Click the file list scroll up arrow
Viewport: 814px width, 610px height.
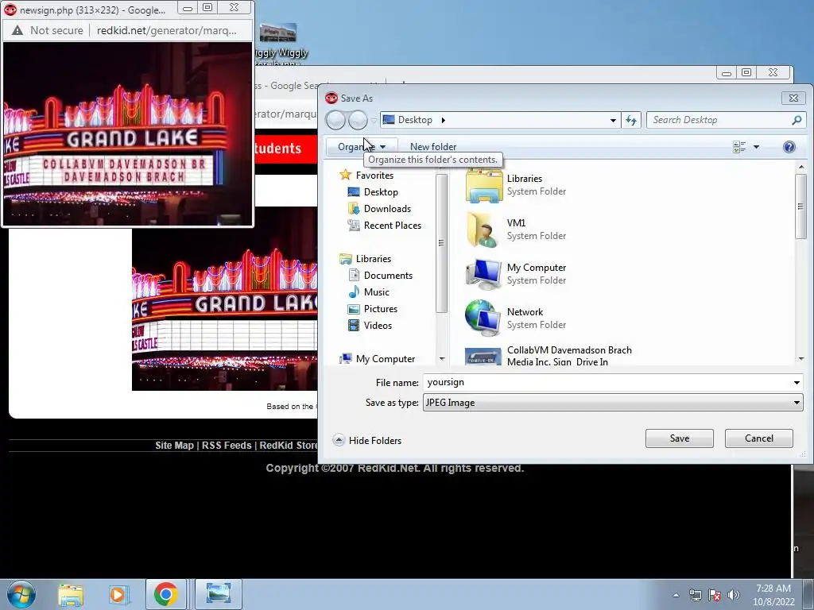pyautogui.click(x=801, y=167)
